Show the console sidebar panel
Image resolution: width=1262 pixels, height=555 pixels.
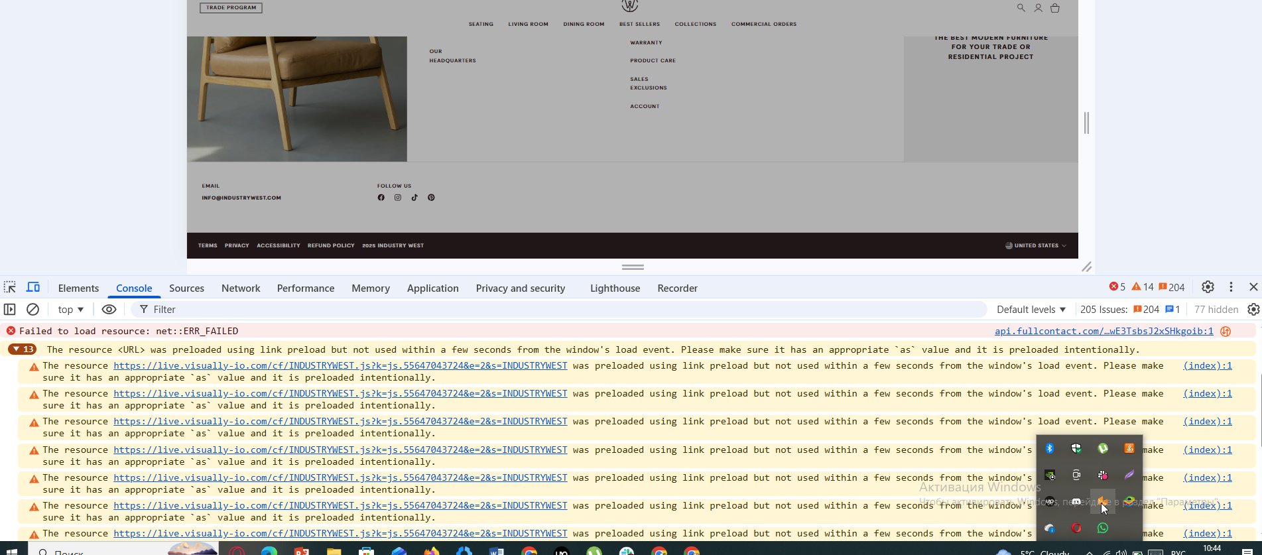pos(10,309)
